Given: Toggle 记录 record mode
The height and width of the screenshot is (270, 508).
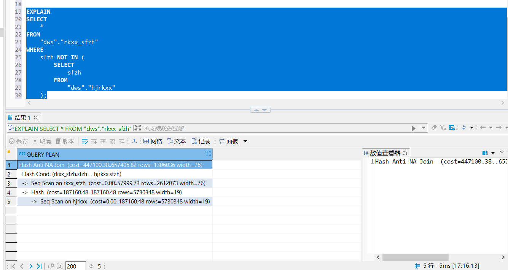Looking at the screenshot, I should tap(201, 141).
